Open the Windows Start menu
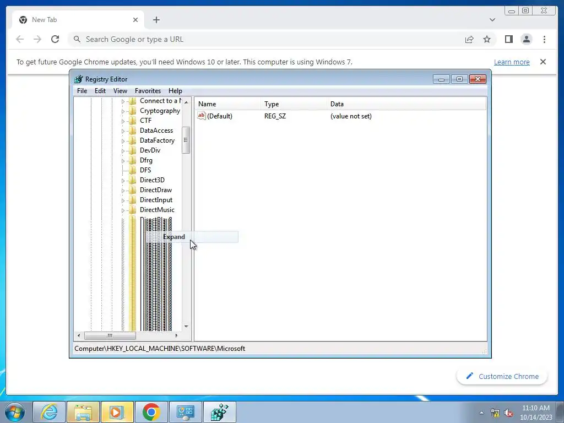Image resolution: width=564 pixels, height=423 pixels. [x=15, y=412]
